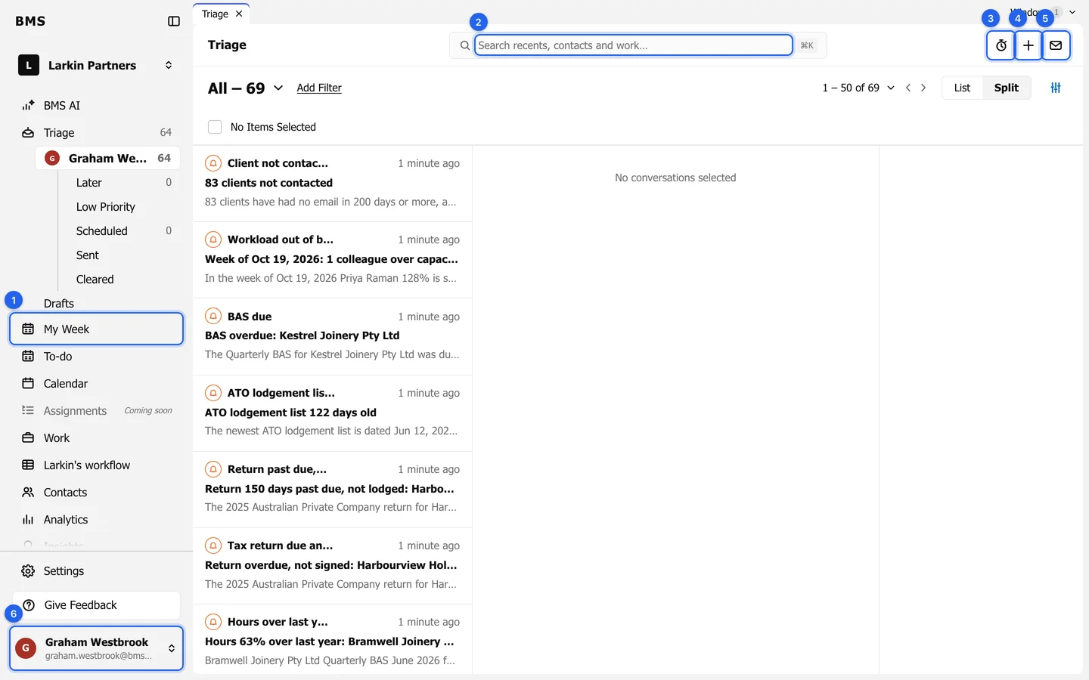Start the timer icon button

[x=1001, y=45]
